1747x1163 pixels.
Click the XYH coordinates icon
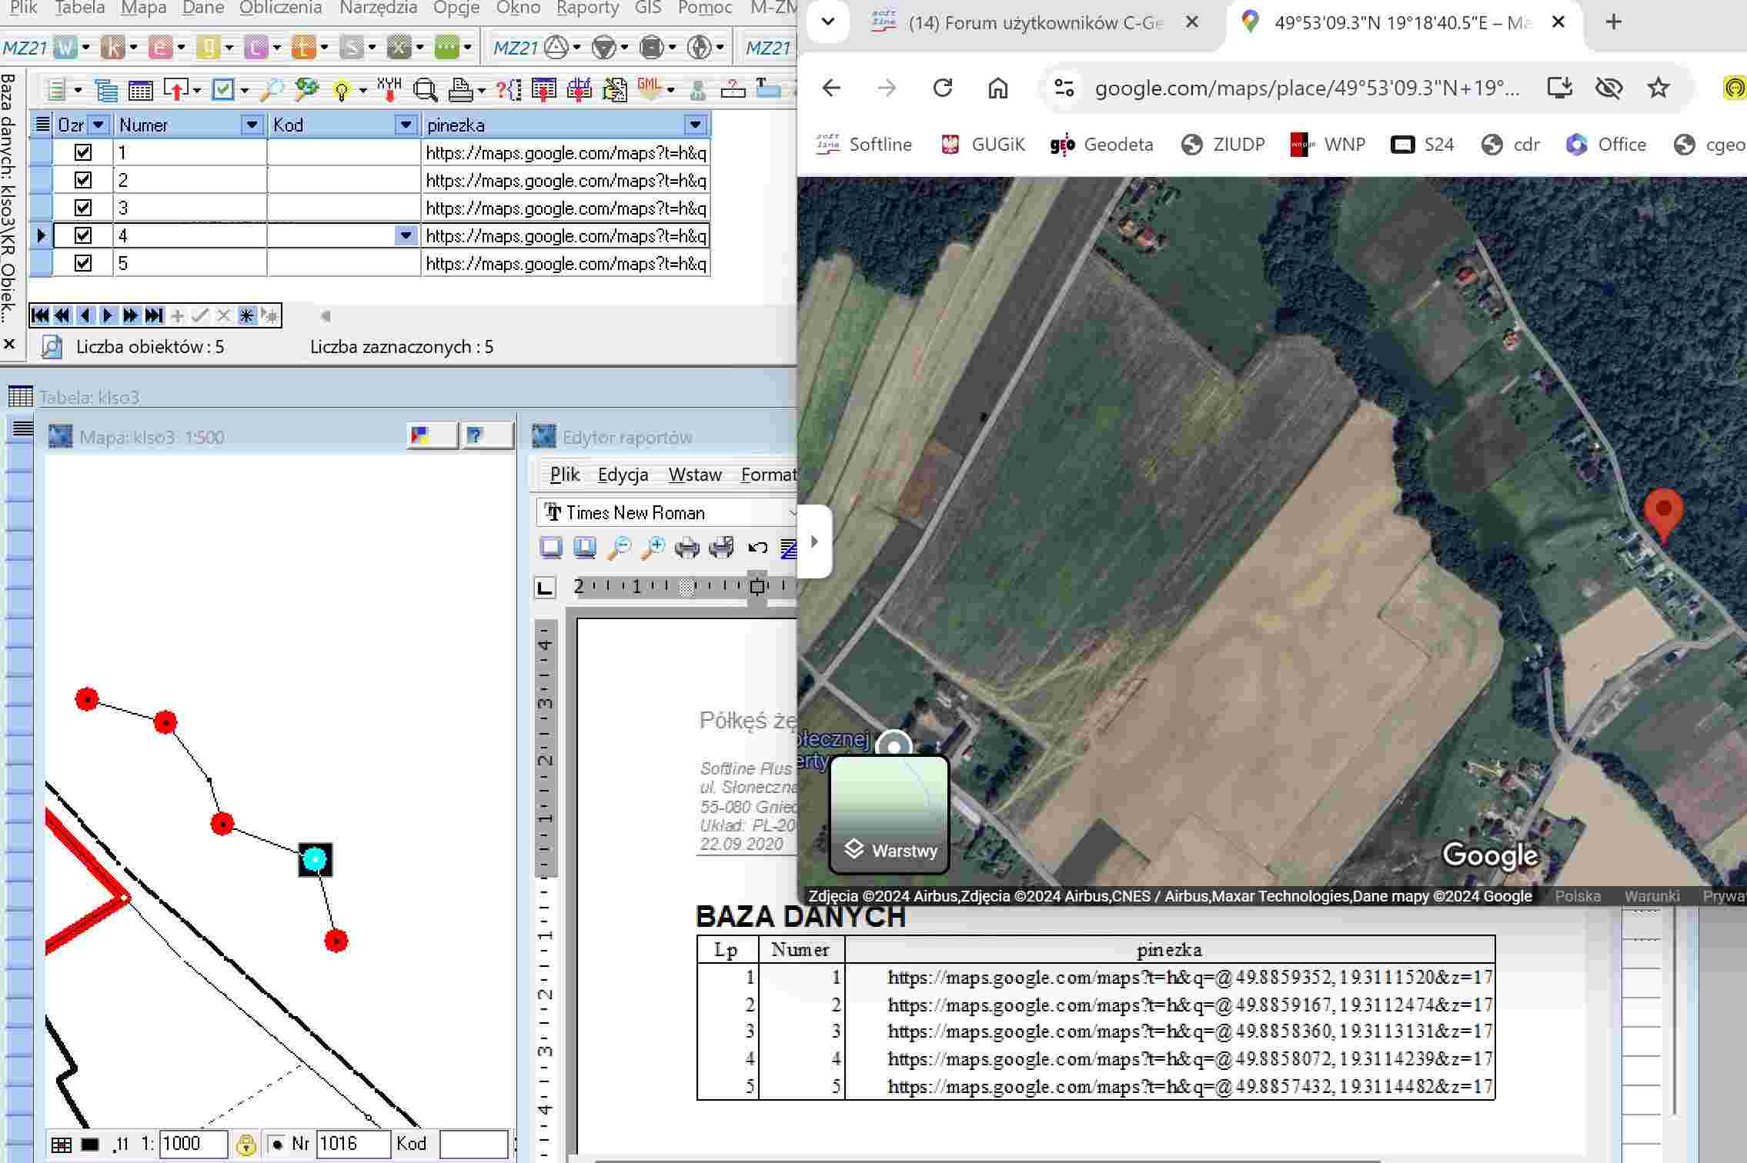click(x=389, y=89)
